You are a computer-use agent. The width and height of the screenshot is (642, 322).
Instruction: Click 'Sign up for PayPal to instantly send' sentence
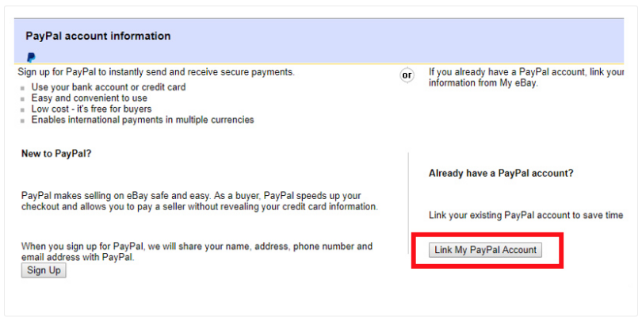click(156, 72)
